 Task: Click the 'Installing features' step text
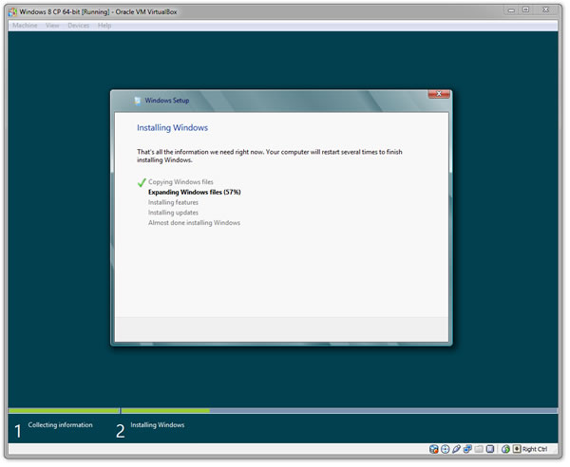click(x=173, y=202)
